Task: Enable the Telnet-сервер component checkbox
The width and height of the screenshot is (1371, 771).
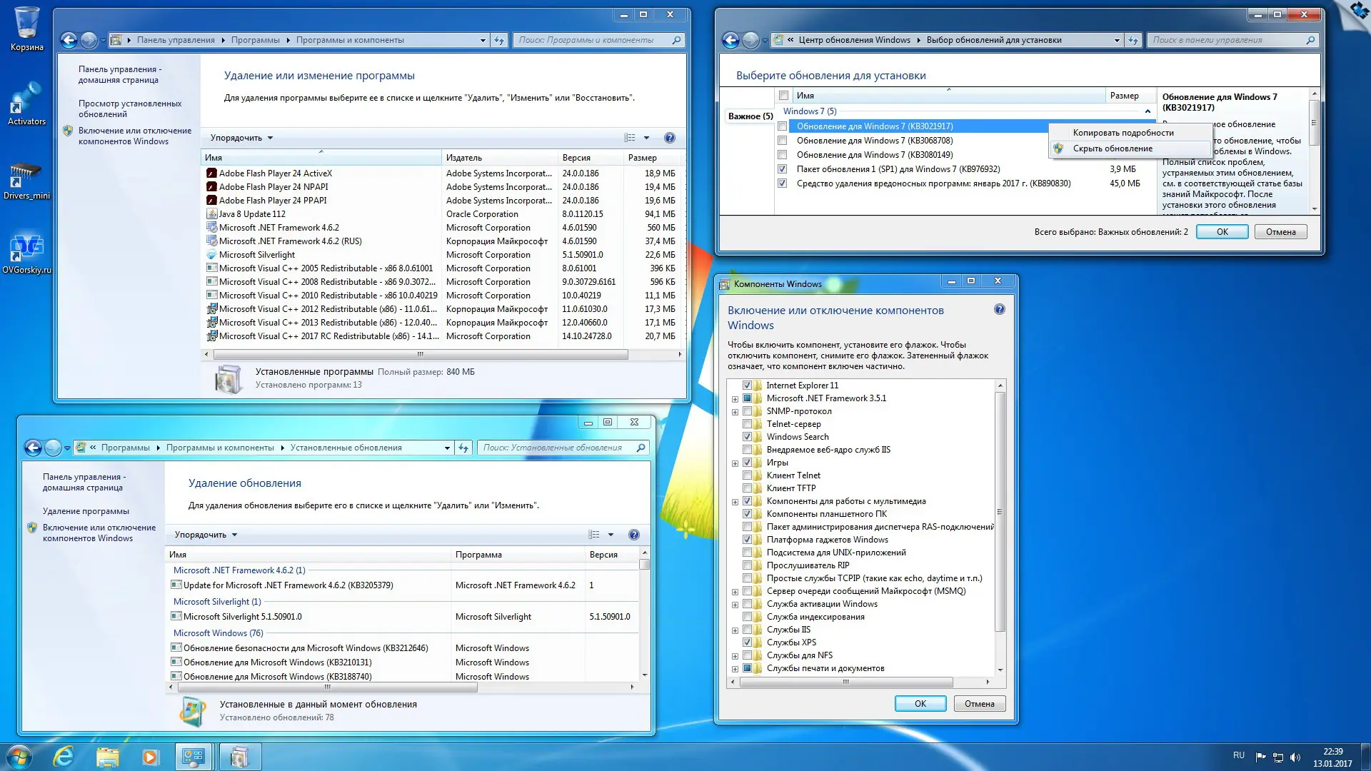Action: click(x=748, y=424)
